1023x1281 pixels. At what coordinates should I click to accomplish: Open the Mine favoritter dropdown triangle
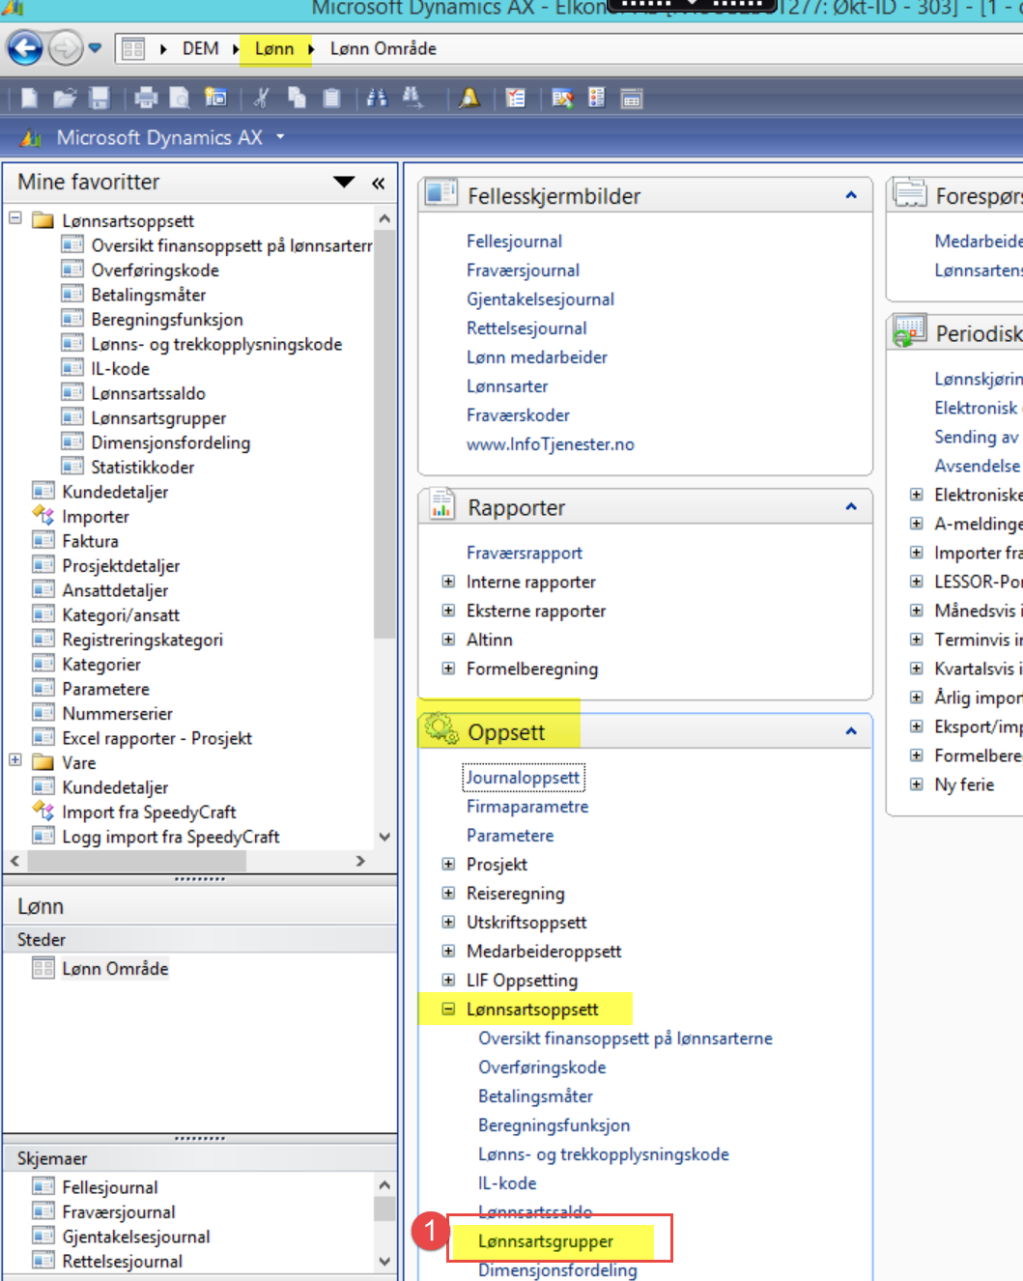(344, 182)
